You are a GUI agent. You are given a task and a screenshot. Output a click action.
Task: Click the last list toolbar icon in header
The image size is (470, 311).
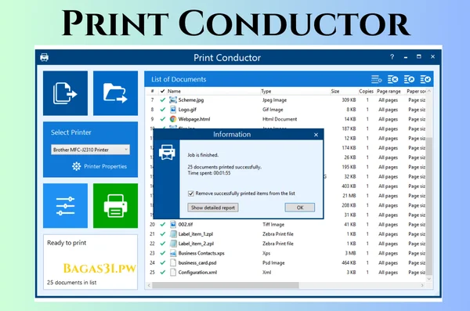point(425,79)
